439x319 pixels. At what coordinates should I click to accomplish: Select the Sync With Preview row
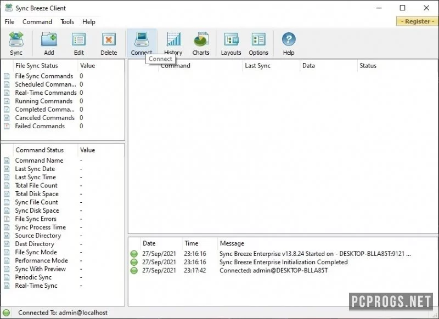point(63,269)
